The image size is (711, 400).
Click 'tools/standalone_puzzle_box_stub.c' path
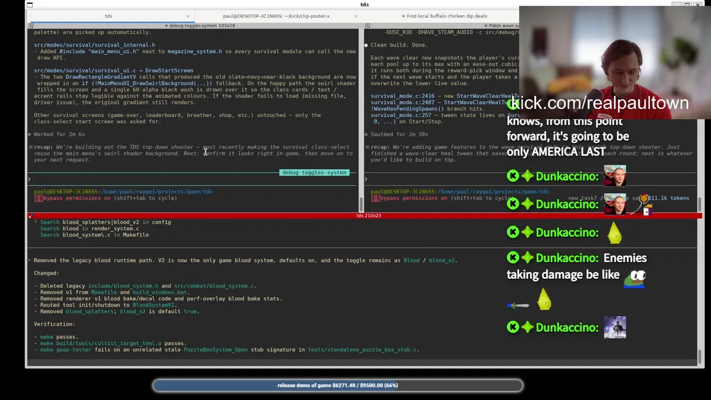click(x=362, y=350)
